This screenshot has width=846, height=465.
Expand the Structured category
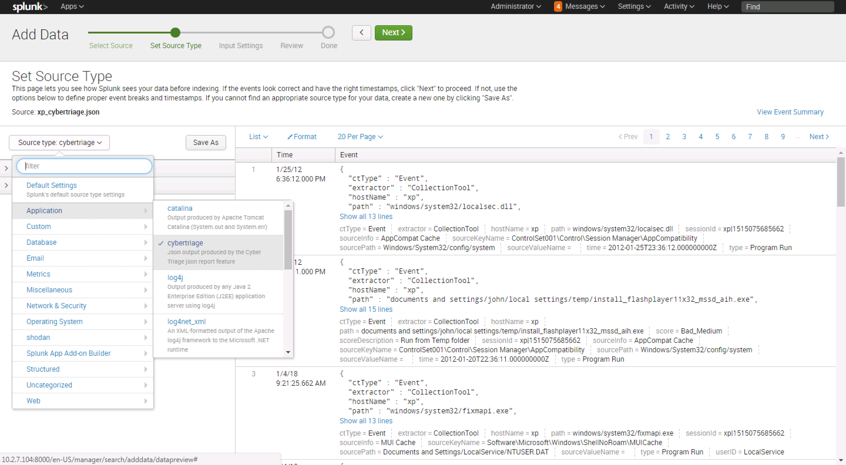(83, 370)
